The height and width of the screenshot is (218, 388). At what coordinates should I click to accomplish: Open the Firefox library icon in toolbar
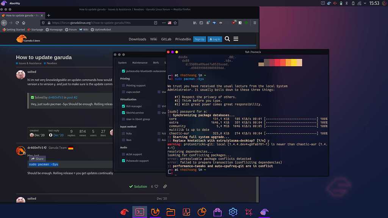(x=194, y=23)
